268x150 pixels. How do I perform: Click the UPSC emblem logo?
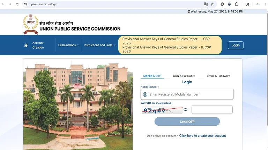tap(31, 24)
